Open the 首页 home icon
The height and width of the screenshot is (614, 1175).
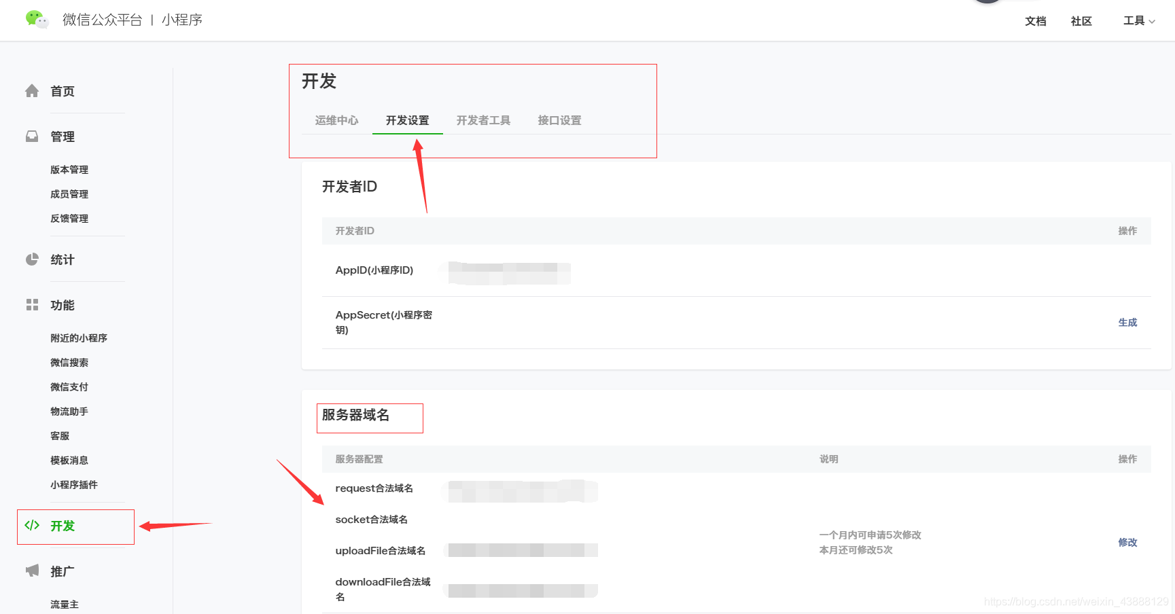pyautogui.click(x=32, y=91)
